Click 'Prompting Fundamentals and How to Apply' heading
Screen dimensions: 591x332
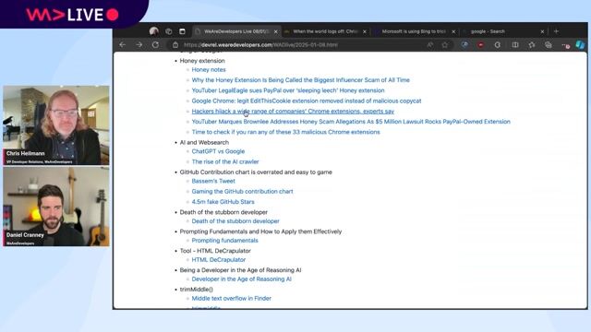260,231
